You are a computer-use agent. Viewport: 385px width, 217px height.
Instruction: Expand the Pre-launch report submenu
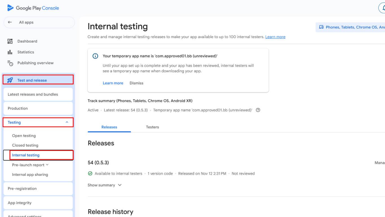[47, 165]
